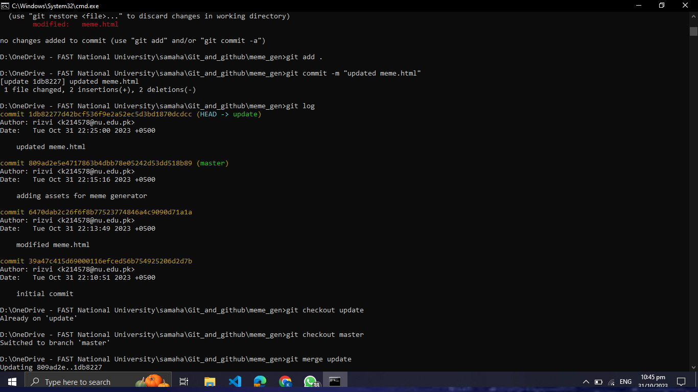Expand the hidden system tray icons chevron

[x=586, y=381]
